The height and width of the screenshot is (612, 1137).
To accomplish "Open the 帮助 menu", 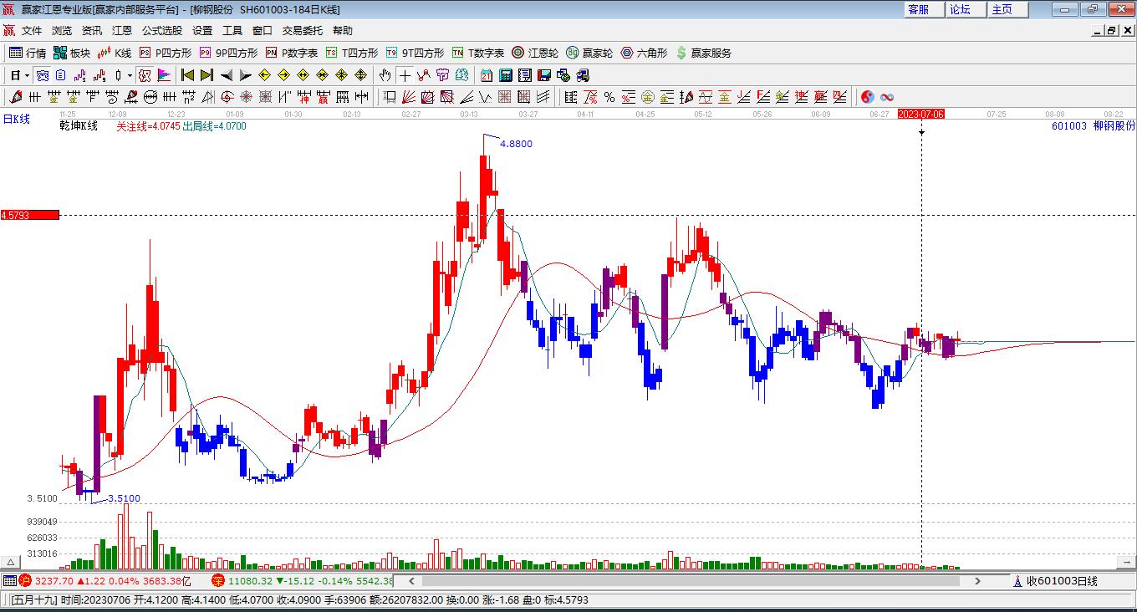I will coord(343,31).
